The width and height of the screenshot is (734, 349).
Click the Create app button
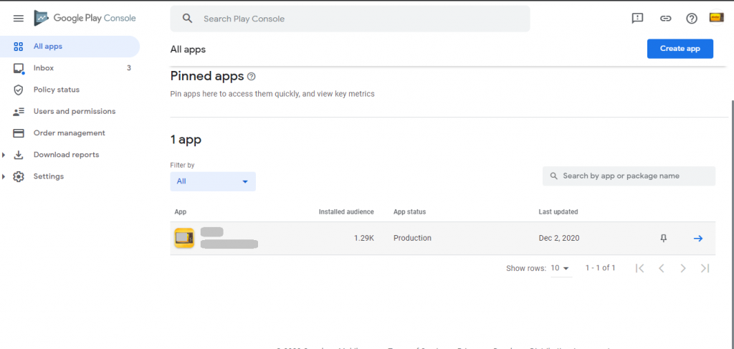680,49
